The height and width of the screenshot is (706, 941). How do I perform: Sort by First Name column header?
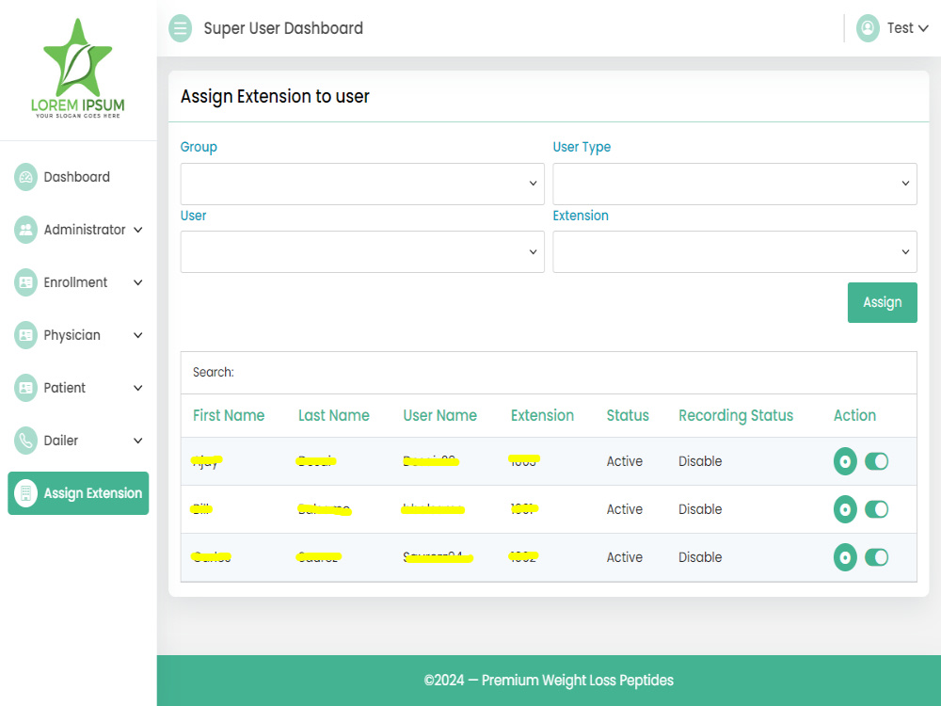229,415
